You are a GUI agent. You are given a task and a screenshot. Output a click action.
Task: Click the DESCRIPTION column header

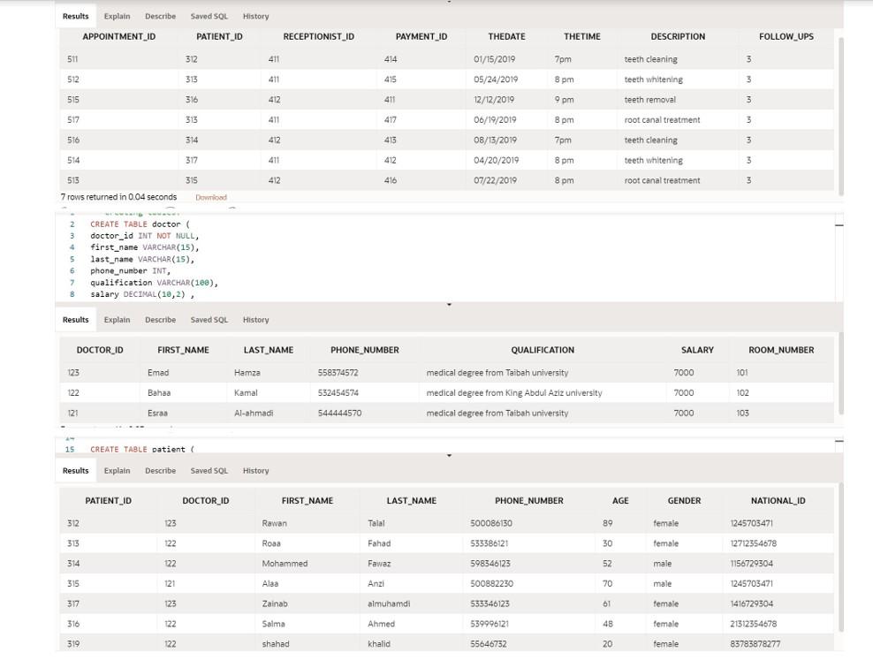pyautogui.click(x=678, y=37)
